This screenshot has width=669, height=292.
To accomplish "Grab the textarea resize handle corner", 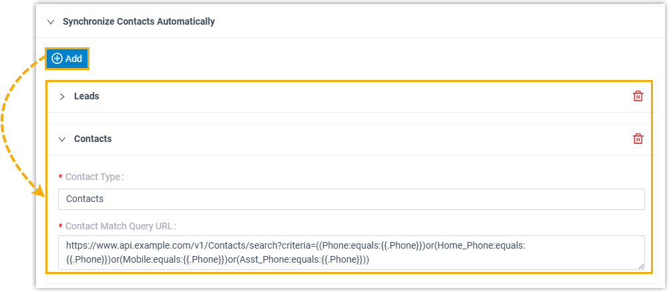I will [641, 266].
